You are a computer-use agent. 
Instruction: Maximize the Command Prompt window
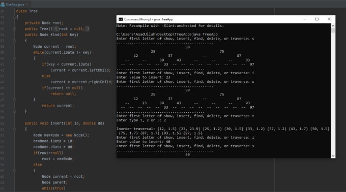click(317, 19)
